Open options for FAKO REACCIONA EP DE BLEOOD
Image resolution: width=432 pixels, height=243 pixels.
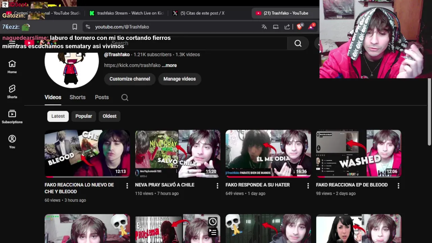398,186
